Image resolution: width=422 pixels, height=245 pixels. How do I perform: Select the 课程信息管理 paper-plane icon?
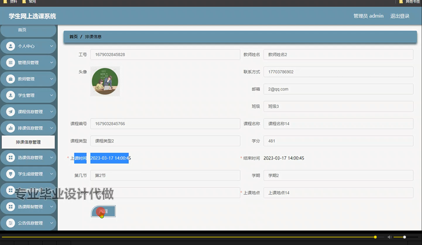[x=10, y=111]
